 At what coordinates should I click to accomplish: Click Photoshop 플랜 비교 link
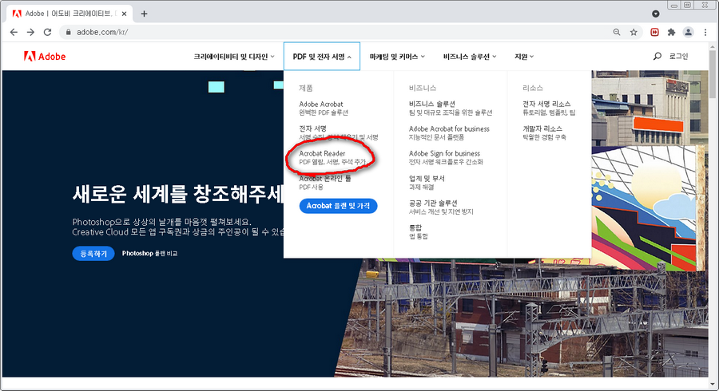[x=149, y=253]
